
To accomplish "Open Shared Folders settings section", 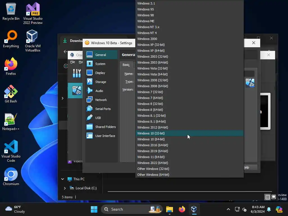I will (101, 127).
